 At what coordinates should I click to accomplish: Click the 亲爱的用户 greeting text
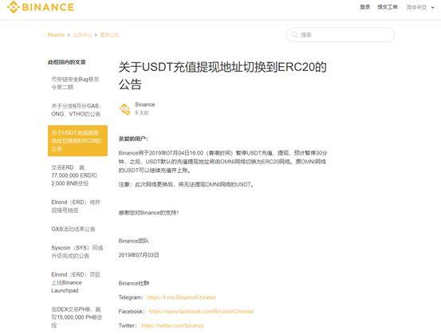[x=133, y=139]
